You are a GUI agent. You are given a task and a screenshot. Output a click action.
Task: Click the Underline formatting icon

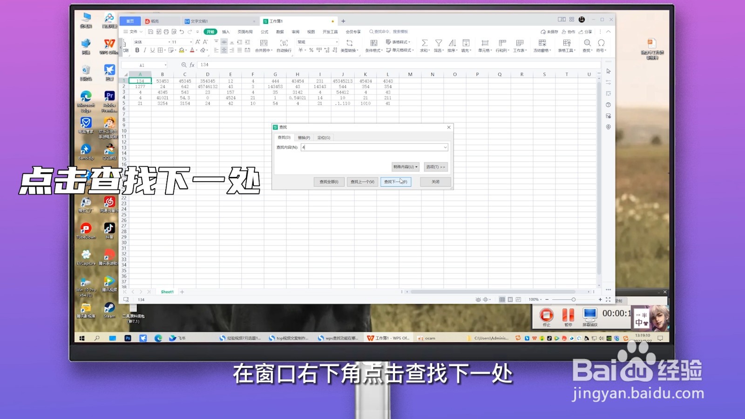tap(152, 50)
